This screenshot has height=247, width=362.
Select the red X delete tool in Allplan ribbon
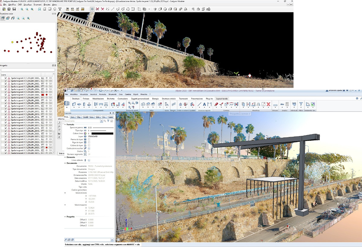coord(268,104)
